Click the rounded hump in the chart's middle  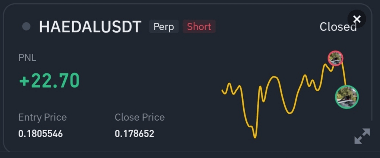click(x=275, y=78)
